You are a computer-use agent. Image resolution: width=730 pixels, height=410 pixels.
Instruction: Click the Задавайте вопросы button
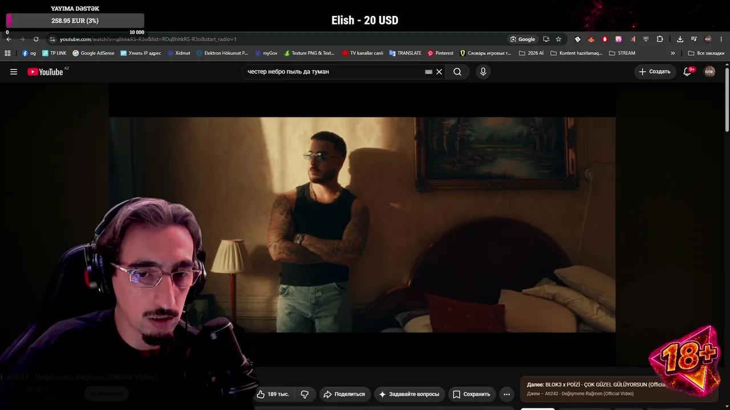[x=409, y=394]
